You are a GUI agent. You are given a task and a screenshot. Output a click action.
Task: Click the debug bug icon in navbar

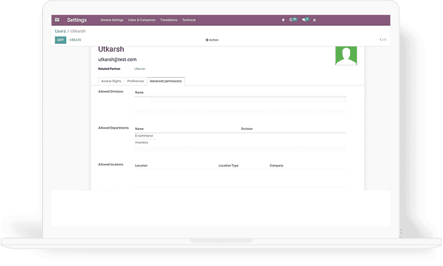point(283,20)
